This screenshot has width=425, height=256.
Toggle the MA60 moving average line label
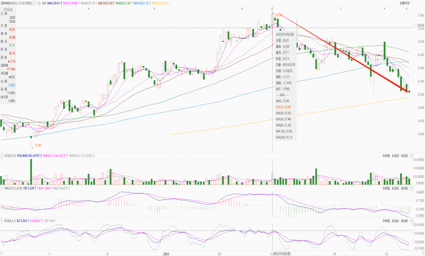point(117,3)
